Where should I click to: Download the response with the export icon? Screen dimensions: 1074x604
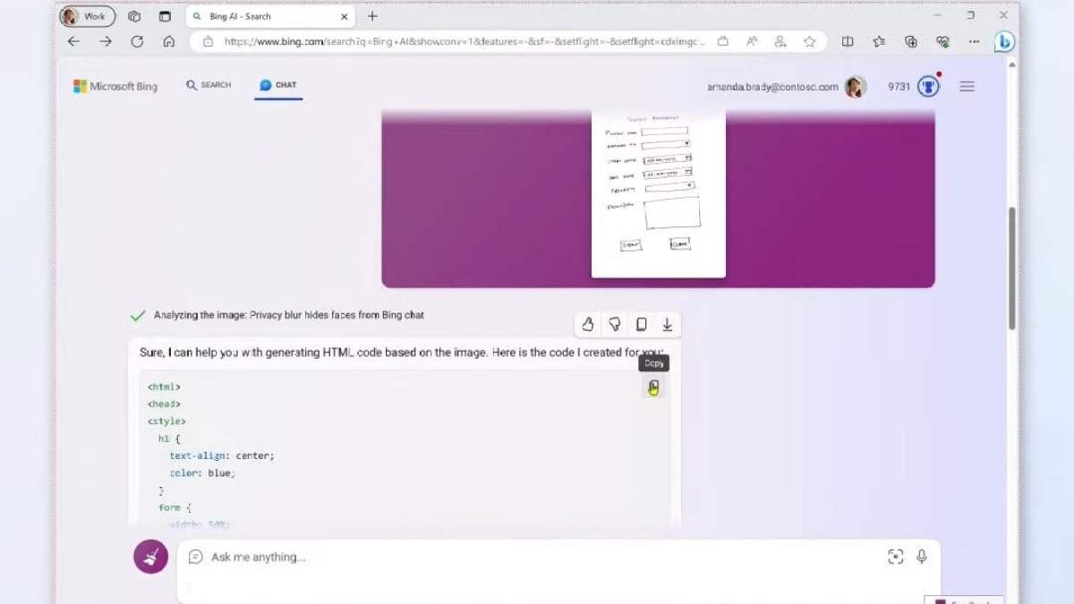(x=667, y=324)
